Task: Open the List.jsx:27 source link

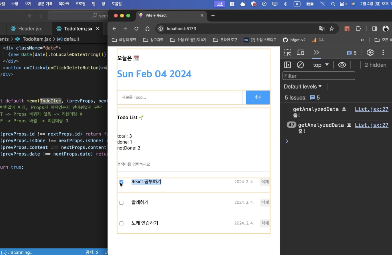Action: (371, 109)
